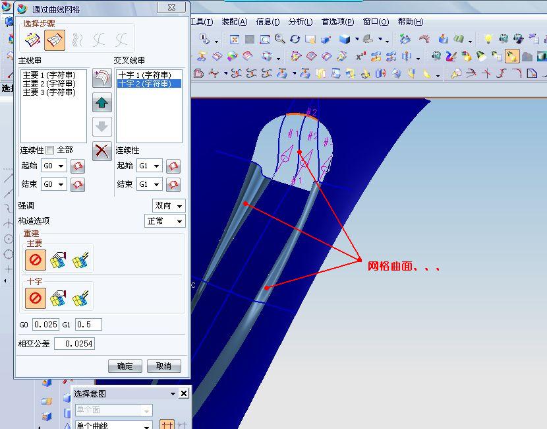The width and height of the screenshot is (547, 429).
Task: Click the 相交公差 field 0.0254
Action: tap(74, 344)
